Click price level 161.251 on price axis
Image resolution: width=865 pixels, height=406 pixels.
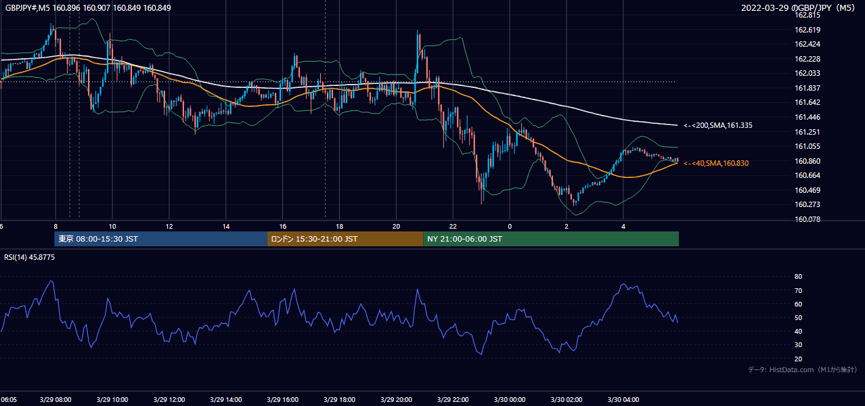pyautogui.click(x=806, y=132)
